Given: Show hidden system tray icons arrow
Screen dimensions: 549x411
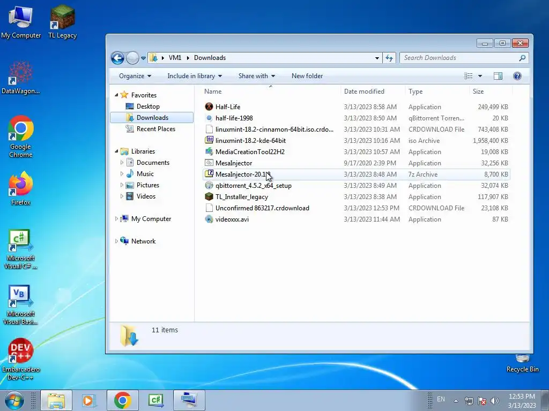Looking at the screenshot, I should (x=456, y=401).
